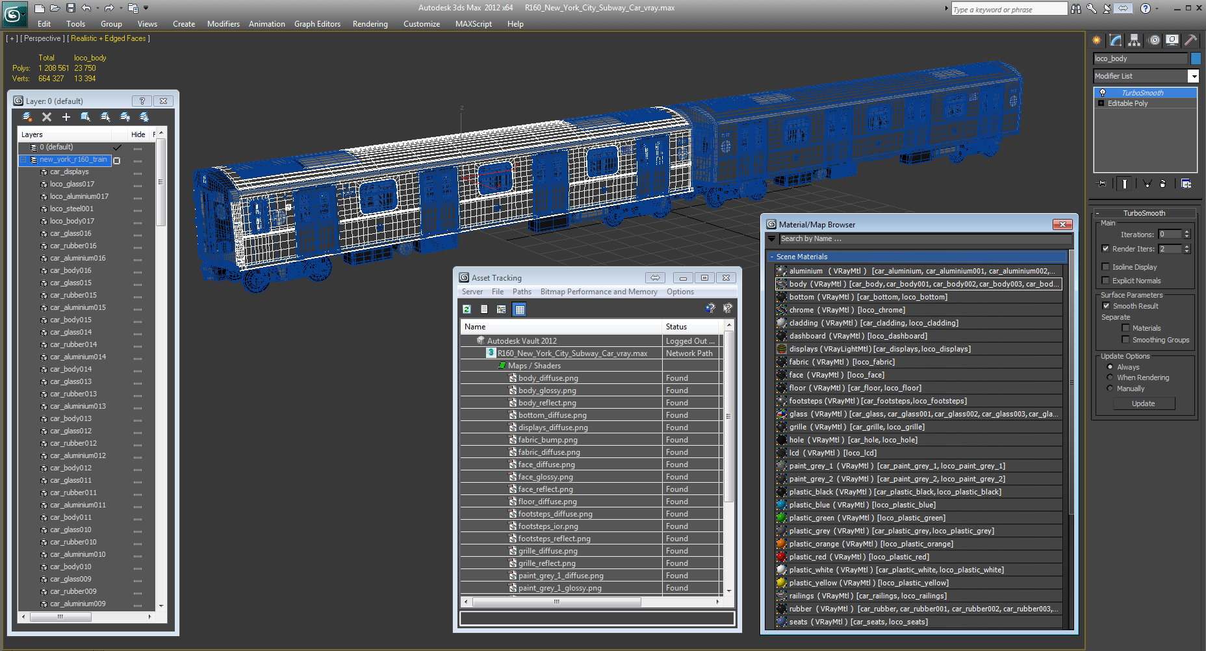Open the Help icon dropdown arrow in title bar
Image resolution: width=1206 pixels, height=651 pixels.
1158,8
